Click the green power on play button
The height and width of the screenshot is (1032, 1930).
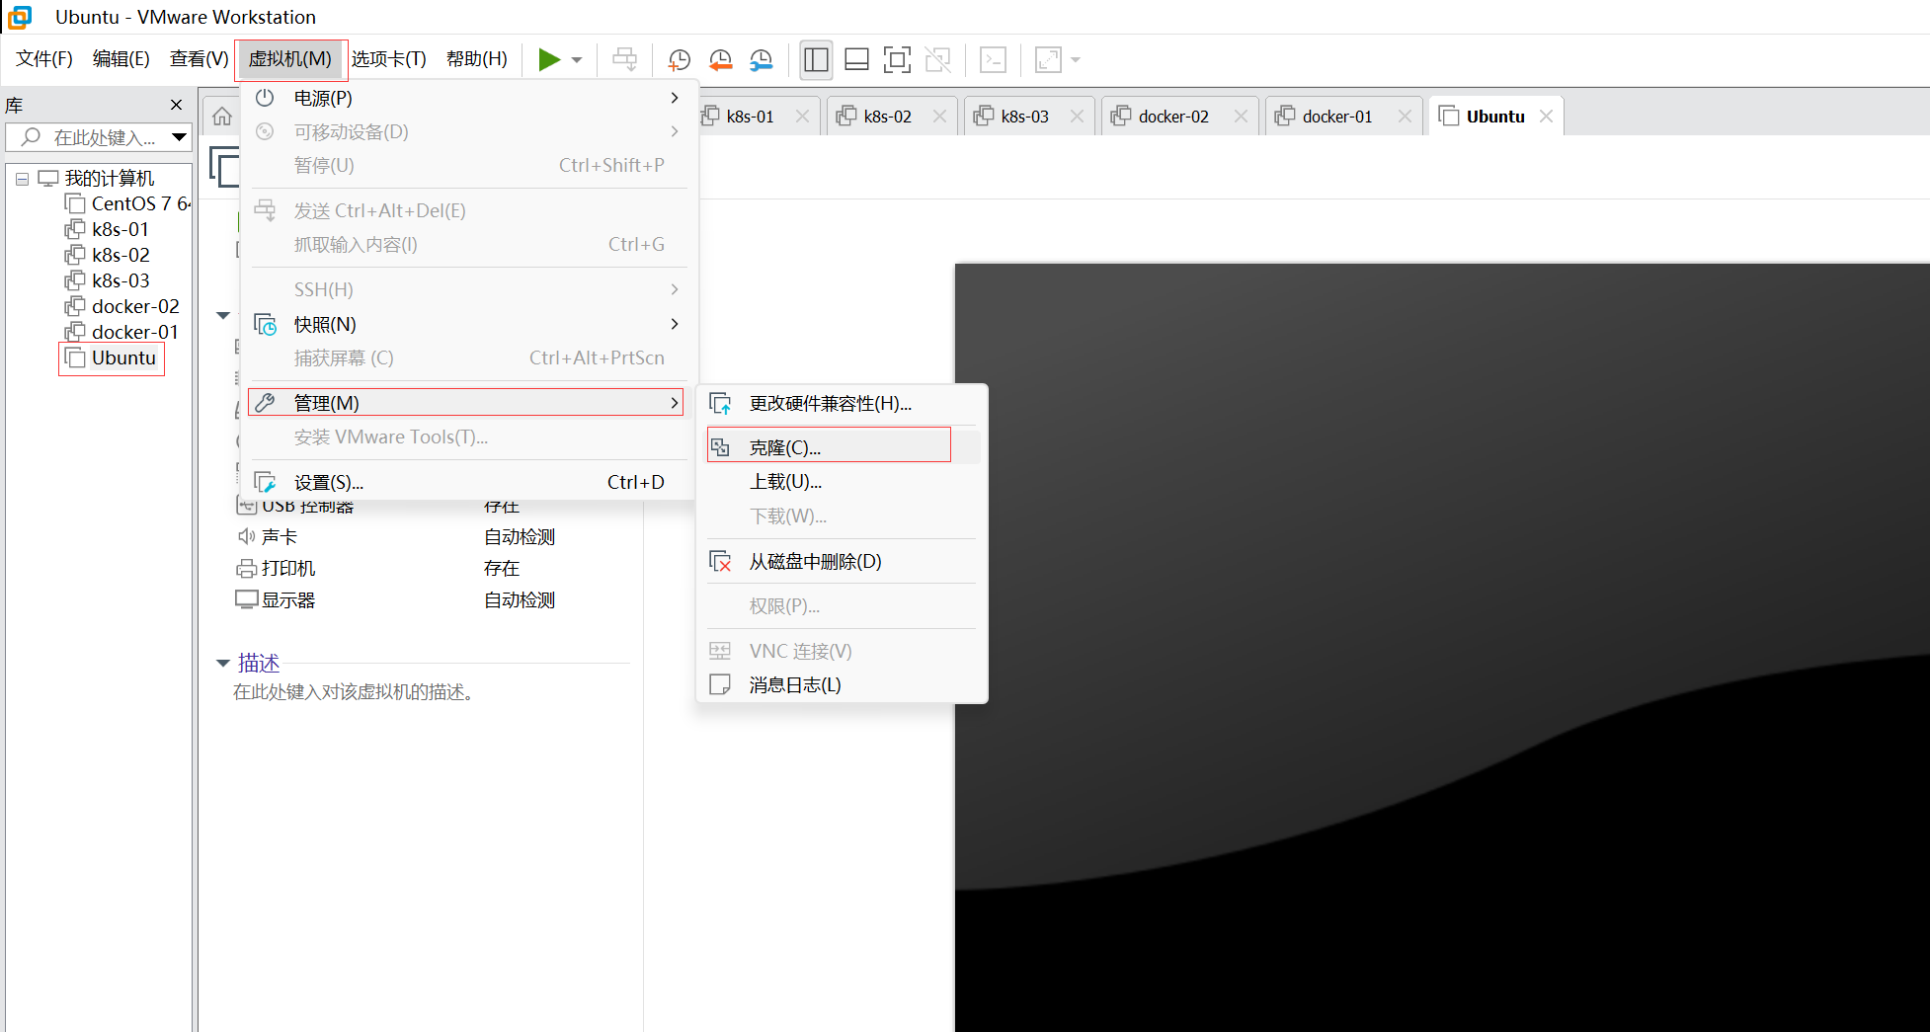tap(549, 60)
